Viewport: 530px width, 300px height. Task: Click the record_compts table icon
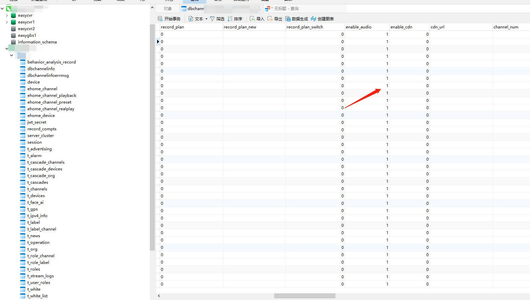point(23,129)
